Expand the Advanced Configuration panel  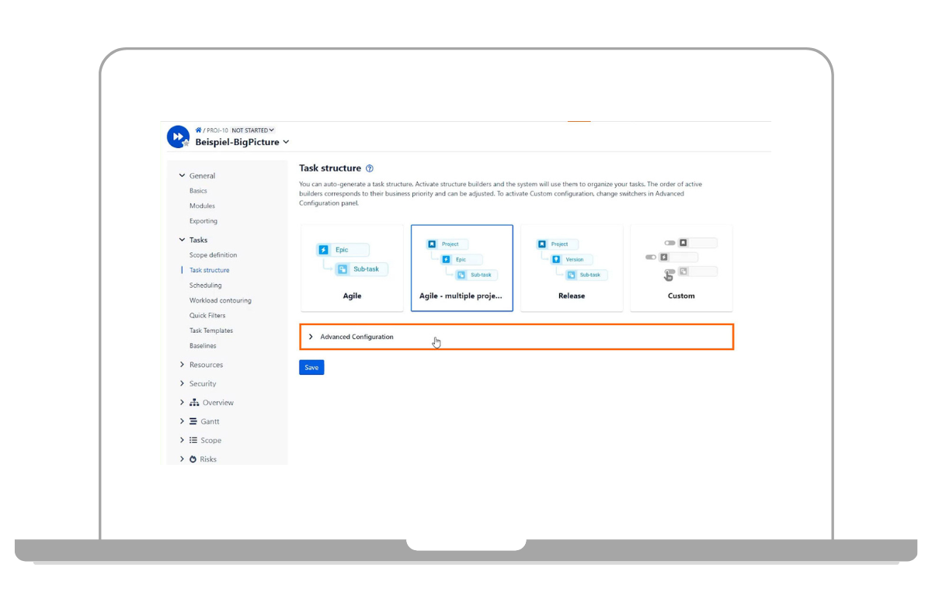click(356, 337)
